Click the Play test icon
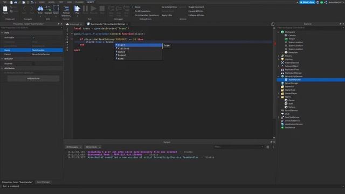345x194 pixels. point(77,9)
